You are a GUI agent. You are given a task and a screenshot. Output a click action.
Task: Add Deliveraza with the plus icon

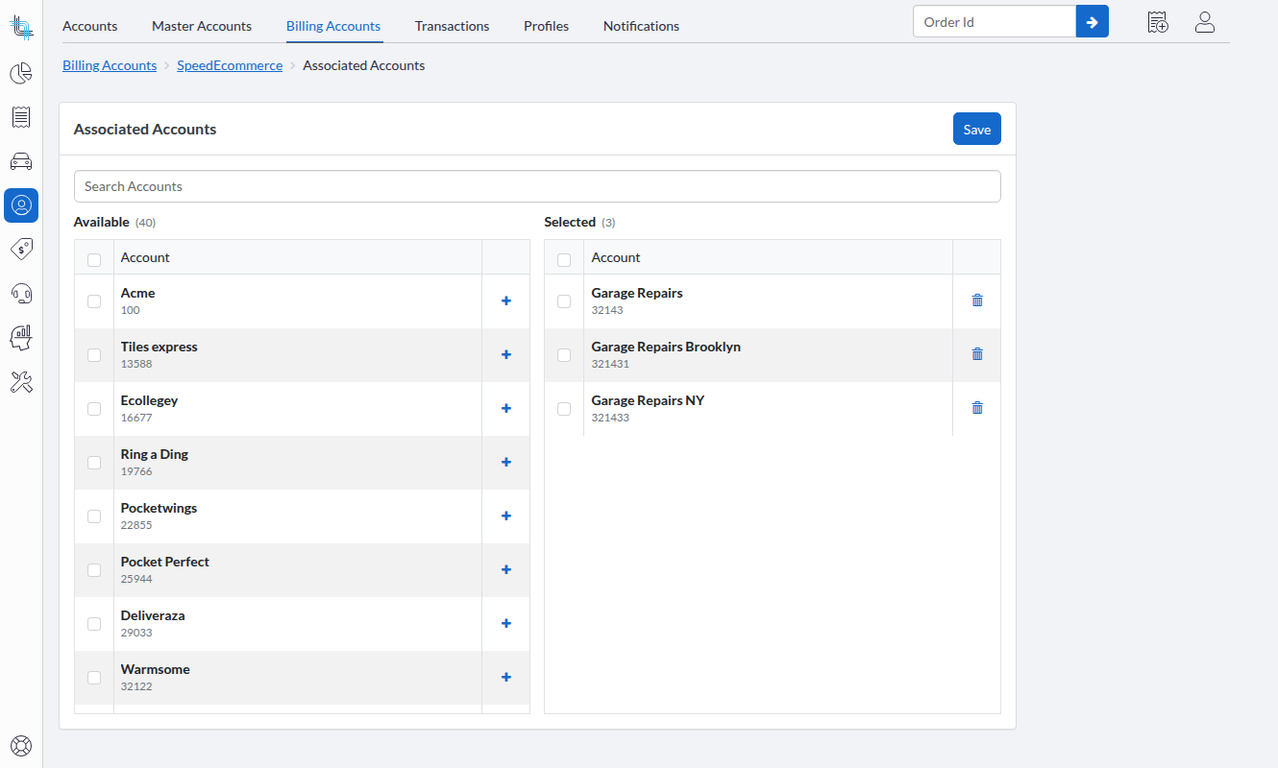click(506, 623)
